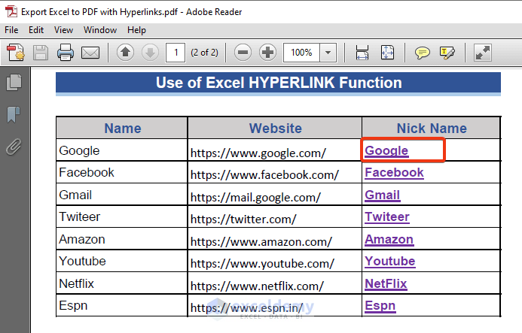522x333 pixels.
Task: Click the https://www.netflix.com/ cell
Action: (x=275, y=283)
